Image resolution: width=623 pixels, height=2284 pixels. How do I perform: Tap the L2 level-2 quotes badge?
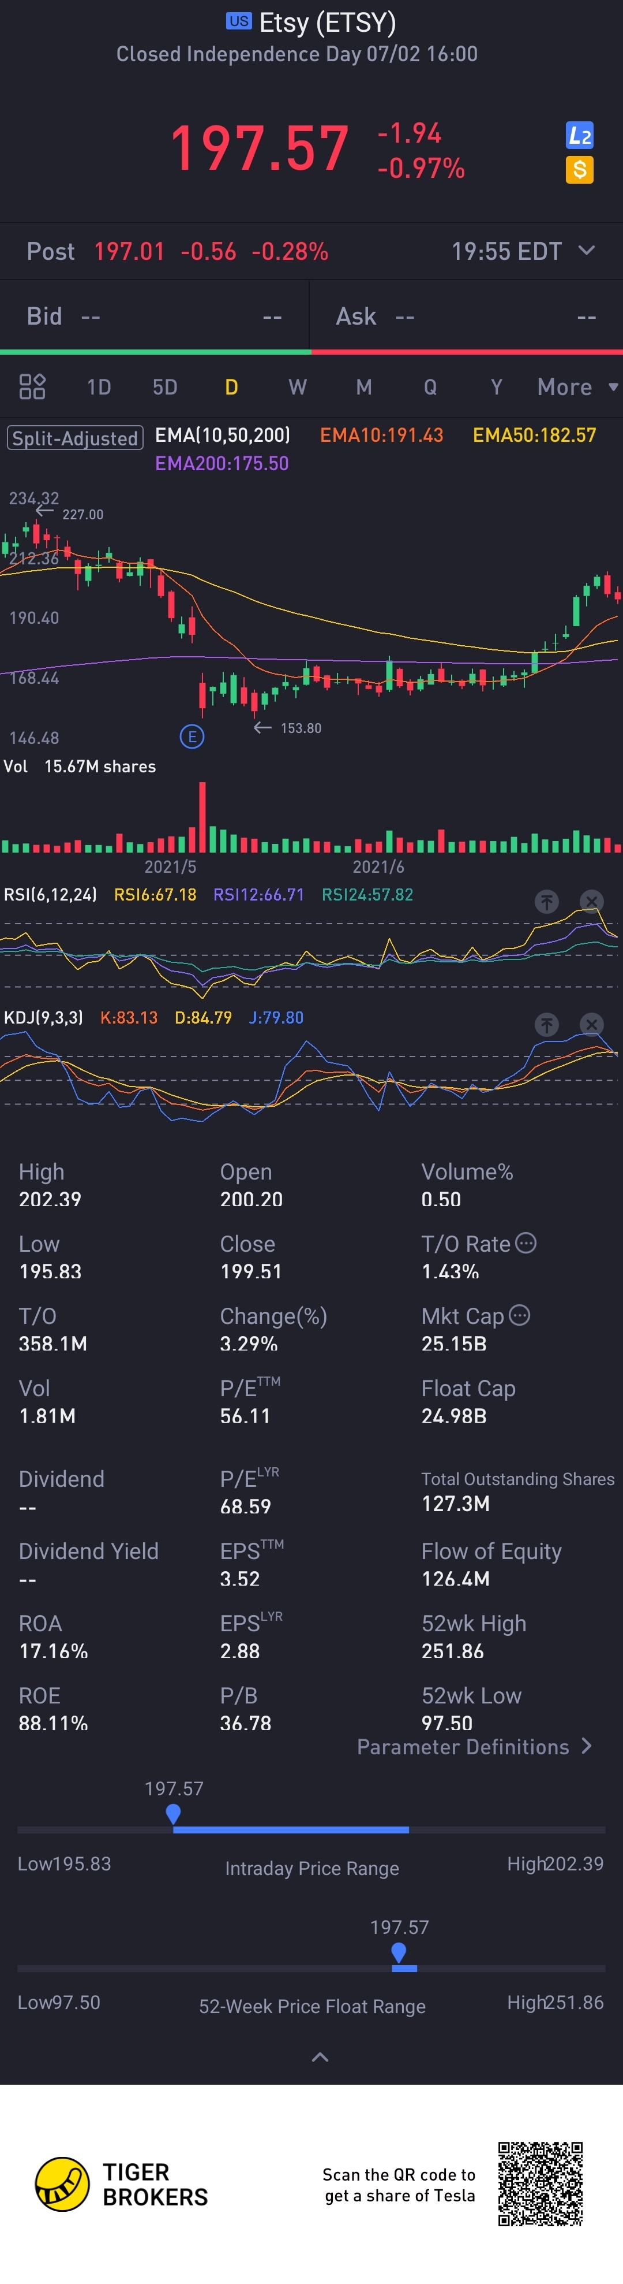click(580, 136)
